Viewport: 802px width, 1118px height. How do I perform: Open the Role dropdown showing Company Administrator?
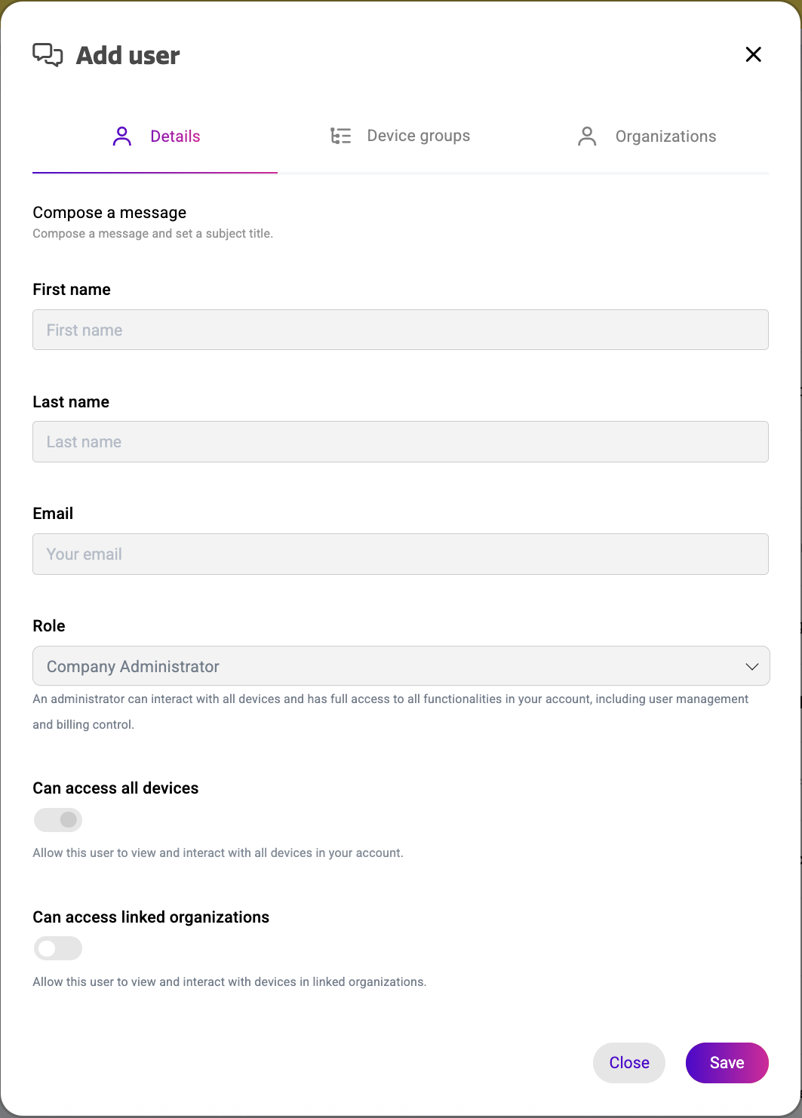[401, 666]
